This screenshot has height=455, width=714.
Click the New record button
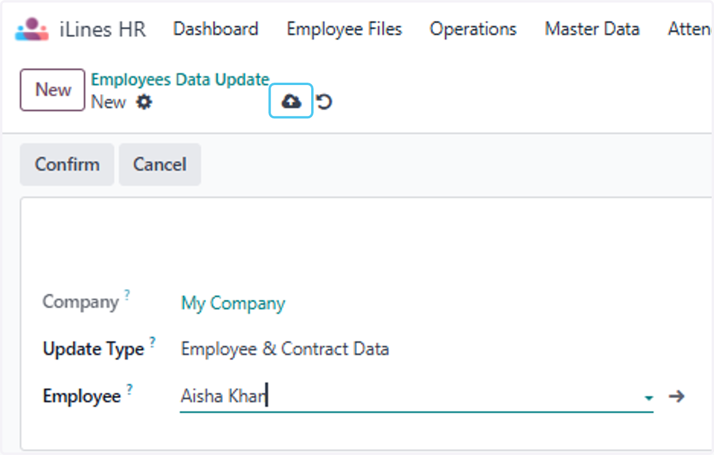tap(53, 90)
